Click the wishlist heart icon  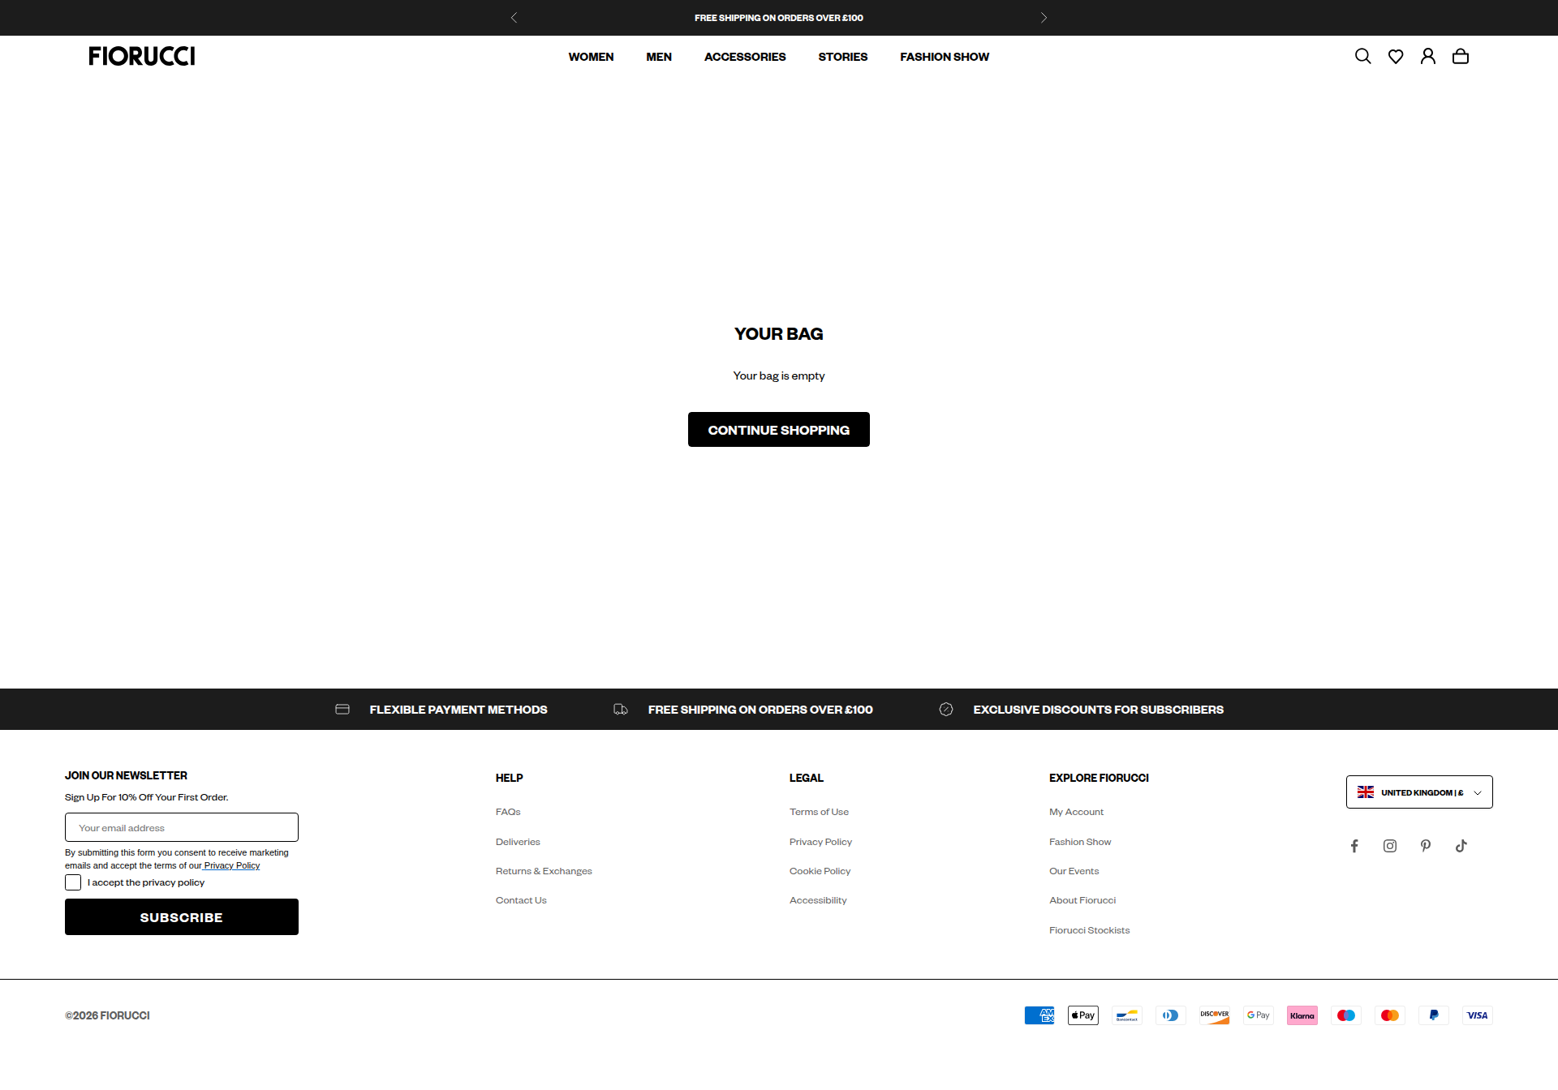[1396, 56]
